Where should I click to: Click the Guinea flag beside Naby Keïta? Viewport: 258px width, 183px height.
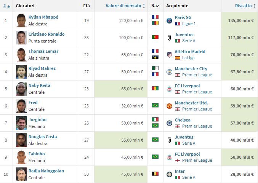(x=155, y=88)
